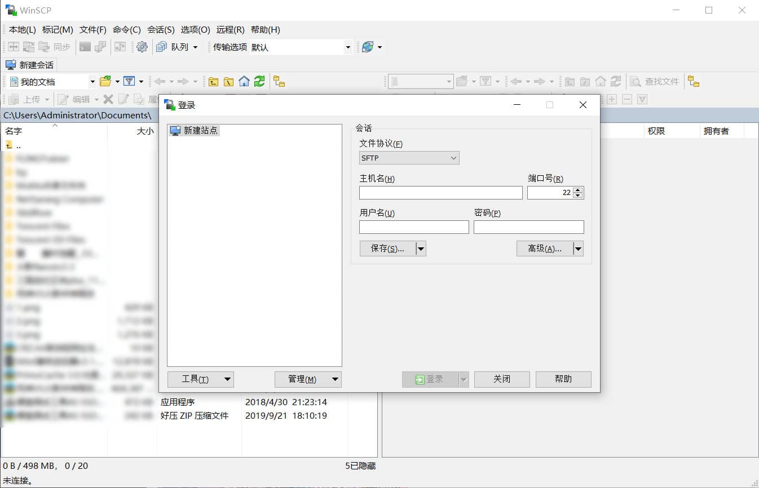The image size is (759, 488).
Task: Expand the Advanced (高级) button dropdown arrow
Action: pos(578,249)
